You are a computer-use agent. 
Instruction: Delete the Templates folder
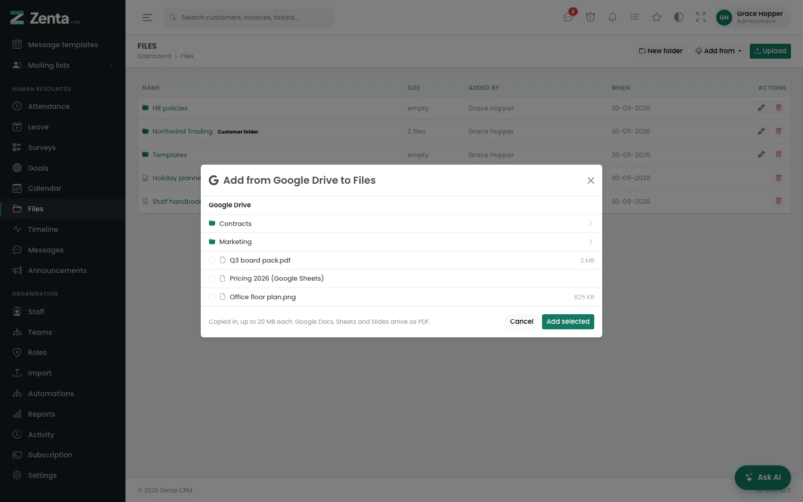click(778, 155)
